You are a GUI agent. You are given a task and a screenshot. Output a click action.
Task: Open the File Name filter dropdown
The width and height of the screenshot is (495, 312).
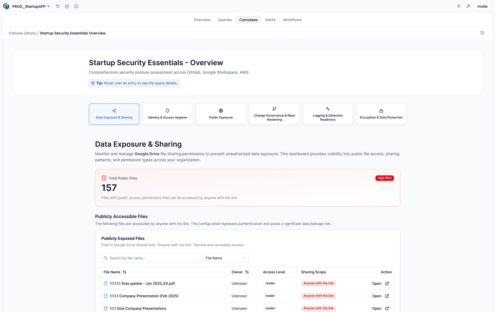[x=225, y=257]
